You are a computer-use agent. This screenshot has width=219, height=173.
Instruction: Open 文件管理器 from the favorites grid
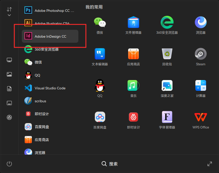133,25
